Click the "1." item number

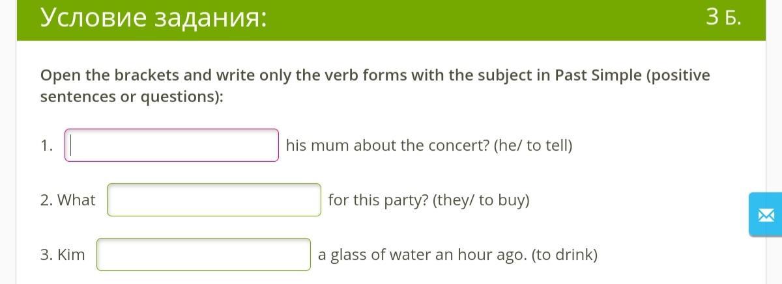[46, 146]
